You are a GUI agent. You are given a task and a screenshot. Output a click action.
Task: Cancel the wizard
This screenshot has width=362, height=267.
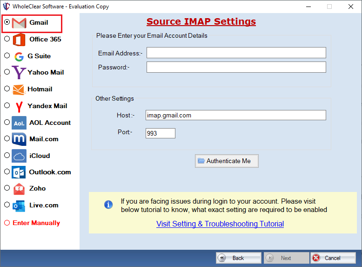333,258
